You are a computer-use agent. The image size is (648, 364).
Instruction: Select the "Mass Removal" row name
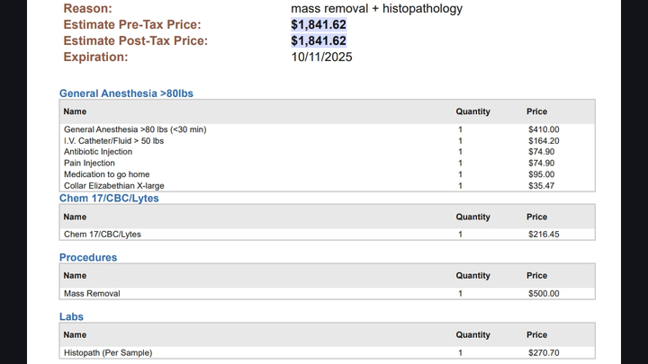[x=92, y=293]
